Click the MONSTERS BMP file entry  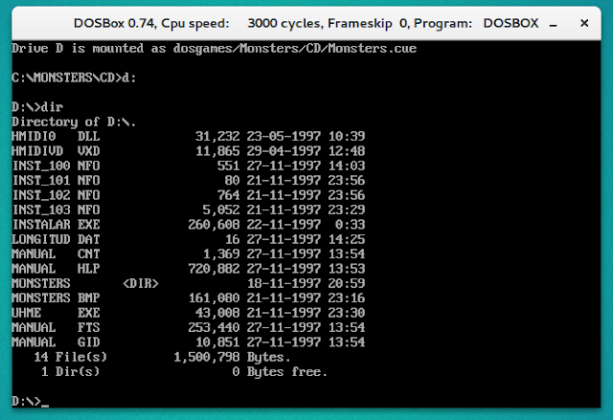(x=189, y=298)
